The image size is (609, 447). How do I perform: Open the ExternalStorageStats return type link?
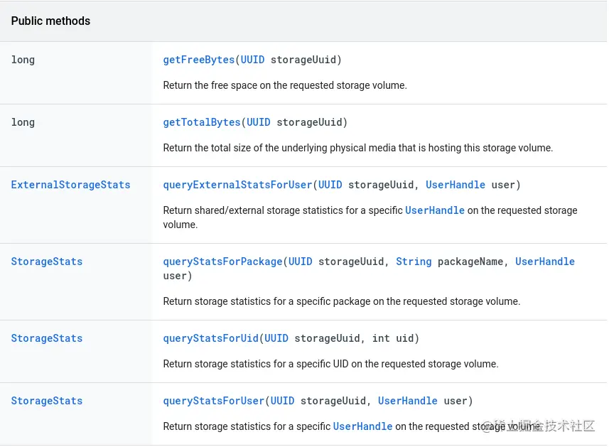[x=70, y=185]
